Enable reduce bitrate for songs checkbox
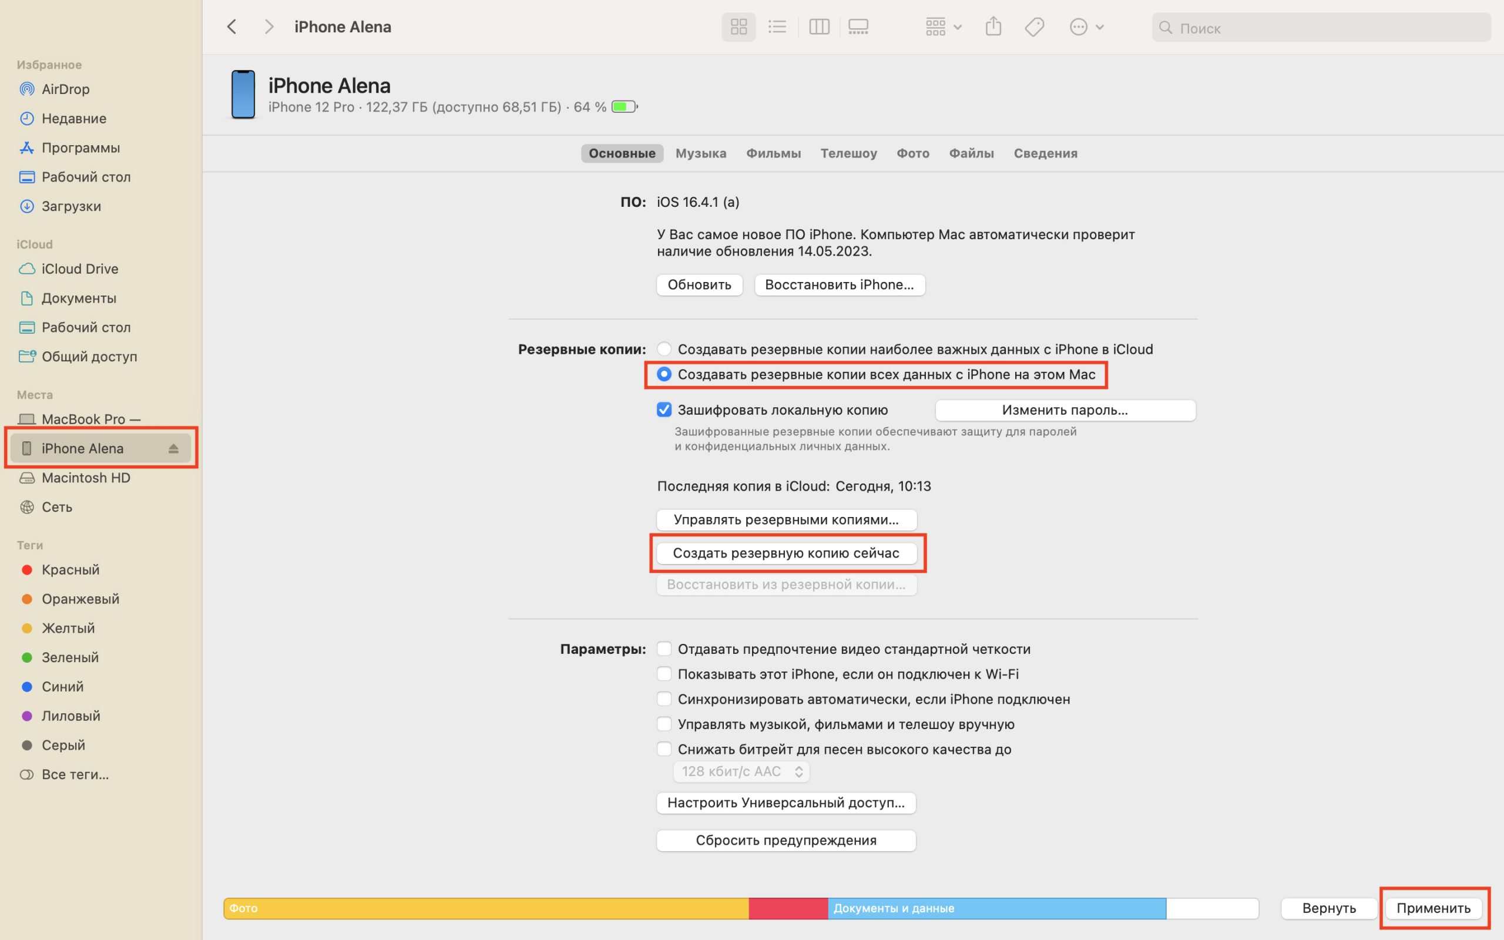1504x940 pixels. tap(664, 749)
